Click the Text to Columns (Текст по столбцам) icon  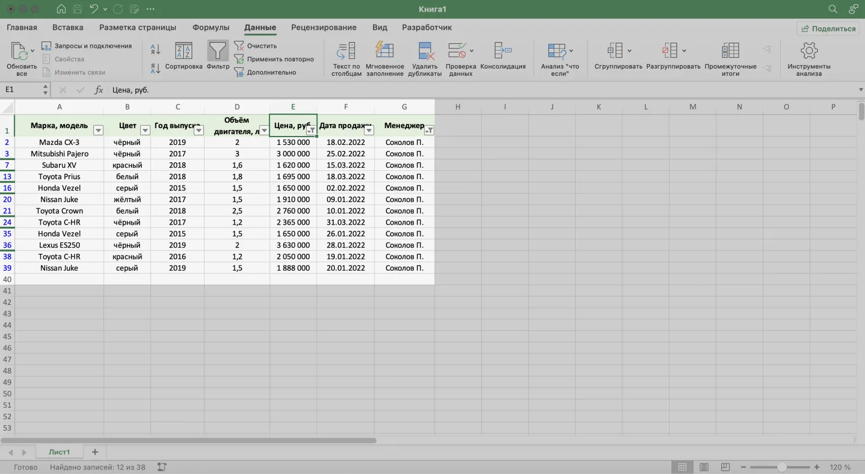[x=346, y=52]
